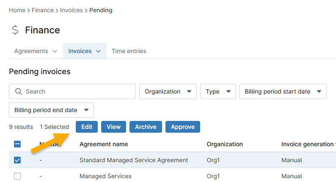Open the Agreements tab menu
336x182 pixels.
[36, 51]
